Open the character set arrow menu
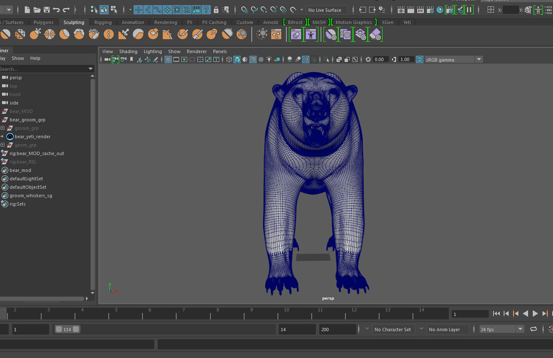This screenshot has width=553, height=358. point(367,329)
